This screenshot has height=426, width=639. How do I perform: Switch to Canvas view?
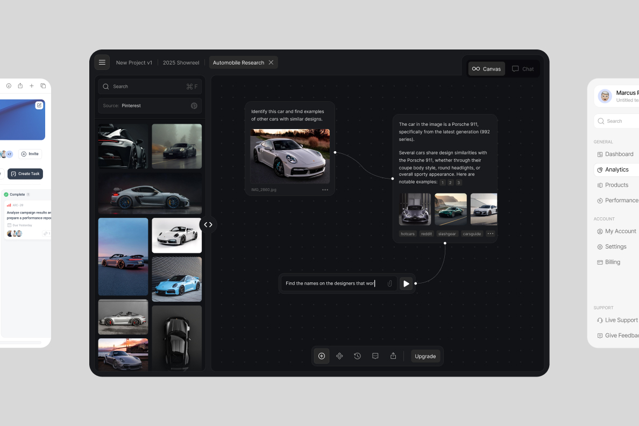click(x=487, y=69)
